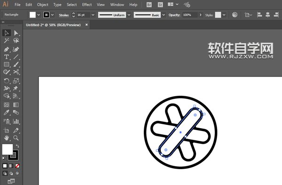Image resolution: width=282 pixels, height=185 pixels.
Task: Open the fill color dropdown arrow
Action: pyautogui.click(x=39, y=15)
